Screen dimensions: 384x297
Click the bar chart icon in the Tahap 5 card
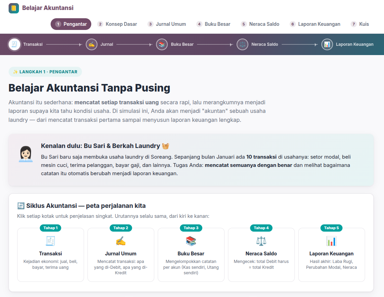click(x=331, y=241)
